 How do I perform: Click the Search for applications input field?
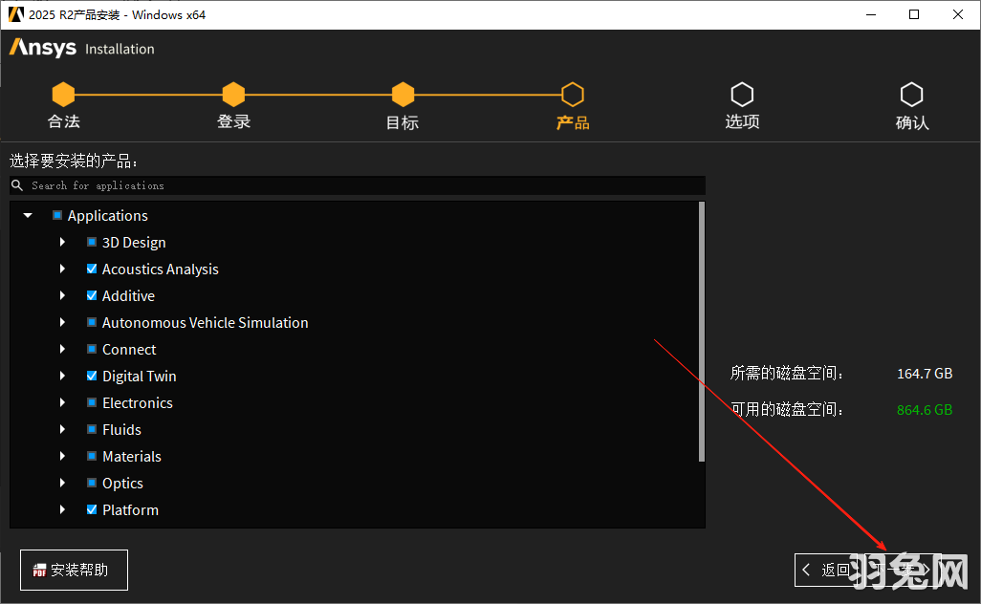[x=354, y=184]
